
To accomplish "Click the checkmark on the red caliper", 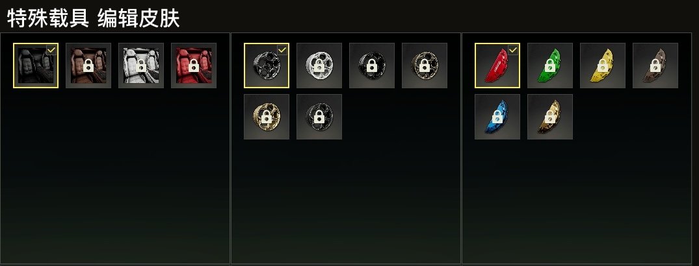I will (514, 50).
